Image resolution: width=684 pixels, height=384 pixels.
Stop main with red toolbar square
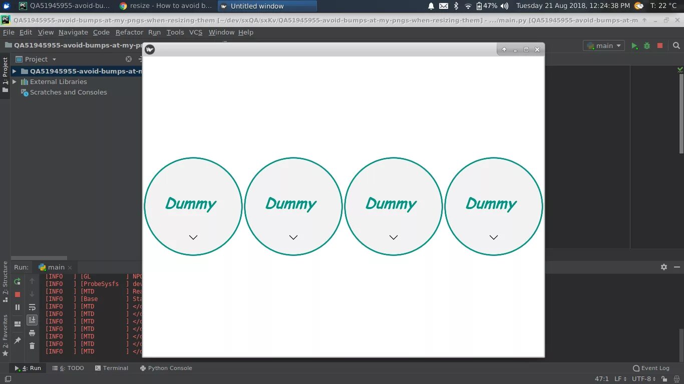(660, 45)
